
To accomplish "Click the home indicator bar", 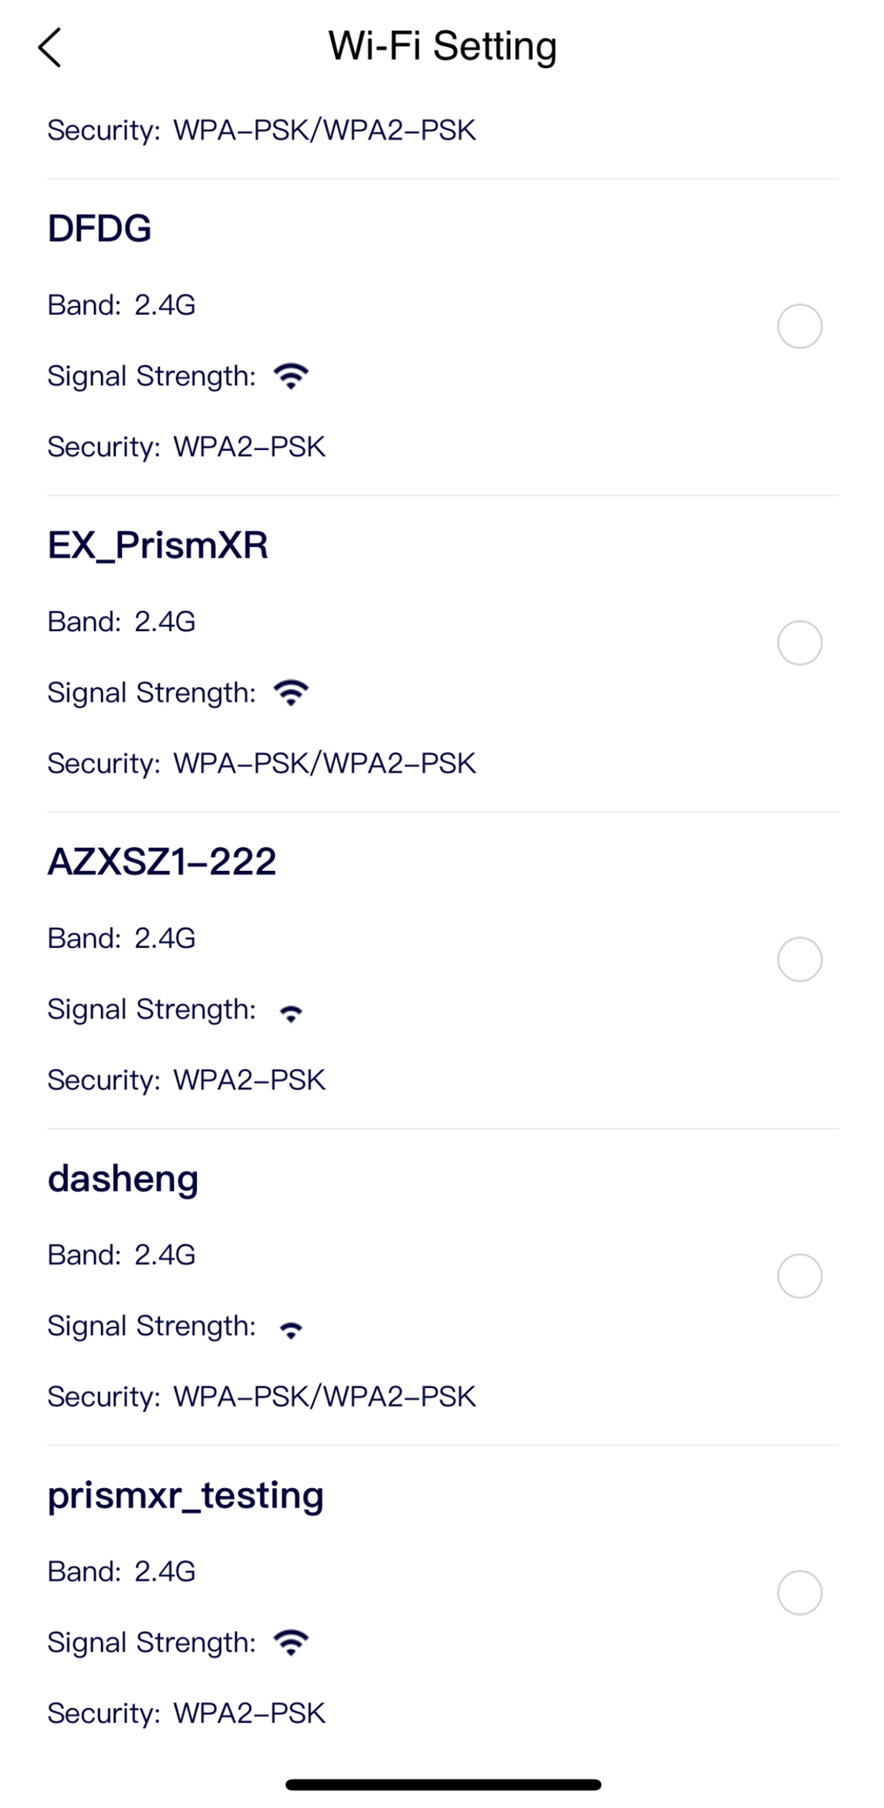I will [x=443, y=1784].
